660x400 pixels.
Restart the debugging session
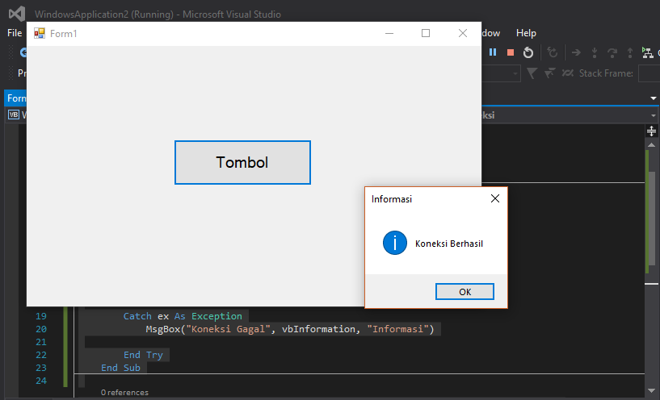pos(528,52)
